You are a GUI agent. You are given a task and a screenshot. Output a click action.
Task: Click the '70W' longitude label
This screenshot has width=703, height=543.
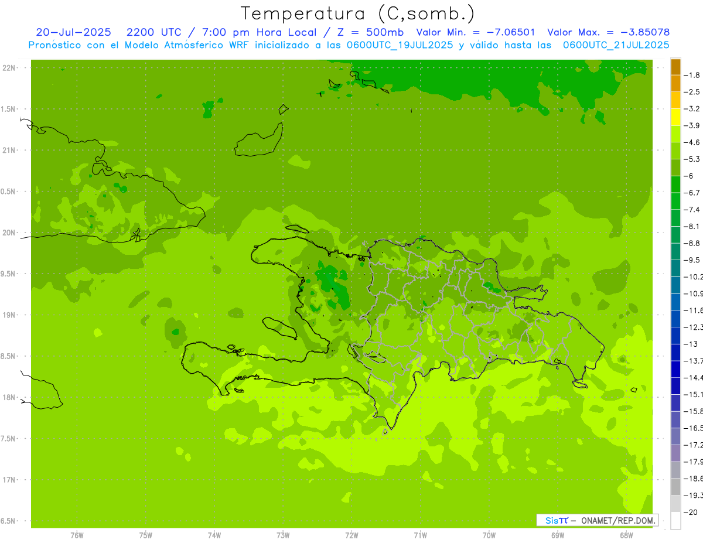click(x=489, y=535)
